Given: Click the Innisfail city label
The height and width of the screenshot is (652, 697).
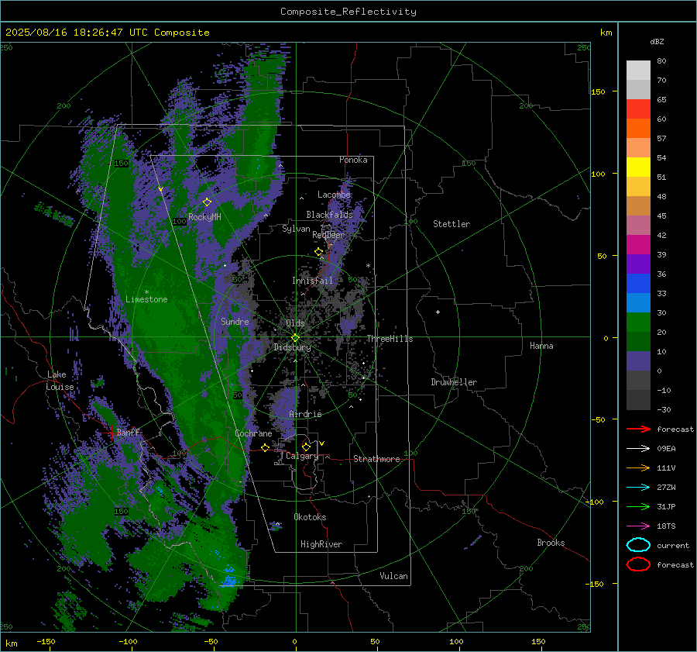Looking at the screenshot, I should coord(312,281).
